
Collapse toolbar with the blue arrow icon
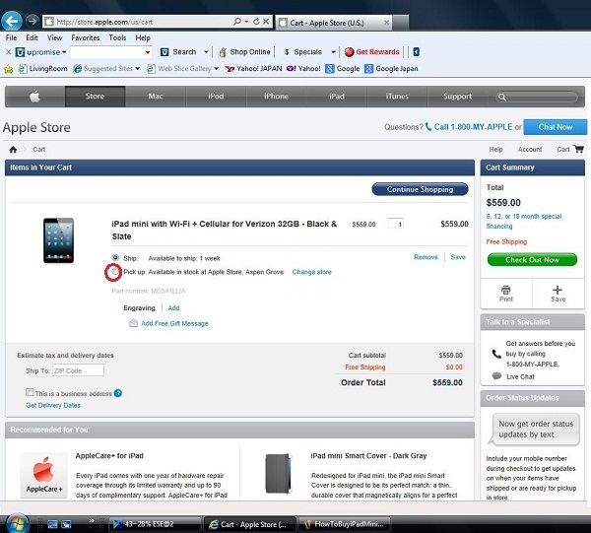pyautogui.click(x=416, y=52)
